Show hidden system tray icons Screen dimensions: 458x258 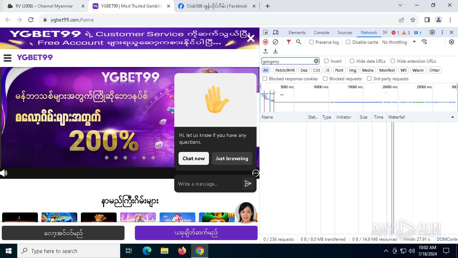(386, 251)
